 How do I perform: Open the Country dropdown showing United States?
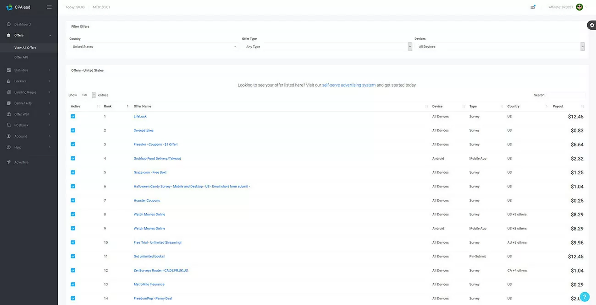click(151, 46)
